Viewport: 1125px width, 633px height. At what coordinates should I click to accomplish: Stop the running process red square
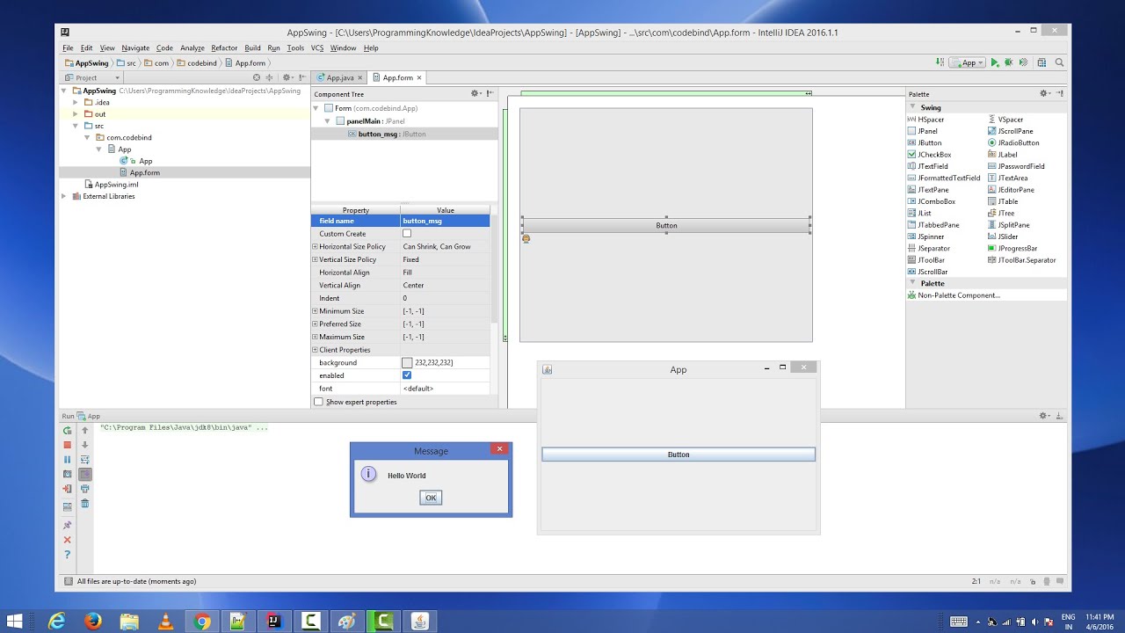pyautogui.click(x=67, y=445)
